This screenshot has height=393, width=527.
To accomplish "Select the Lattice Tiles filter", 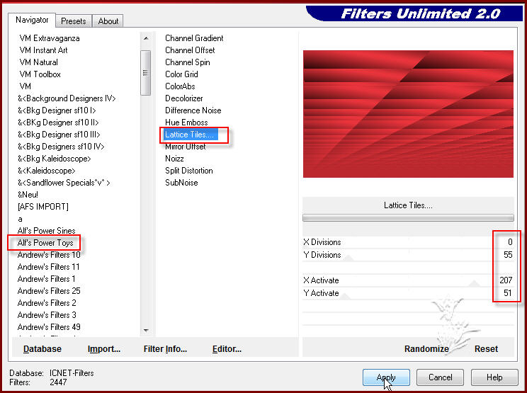I will click(x=189, y=135).
